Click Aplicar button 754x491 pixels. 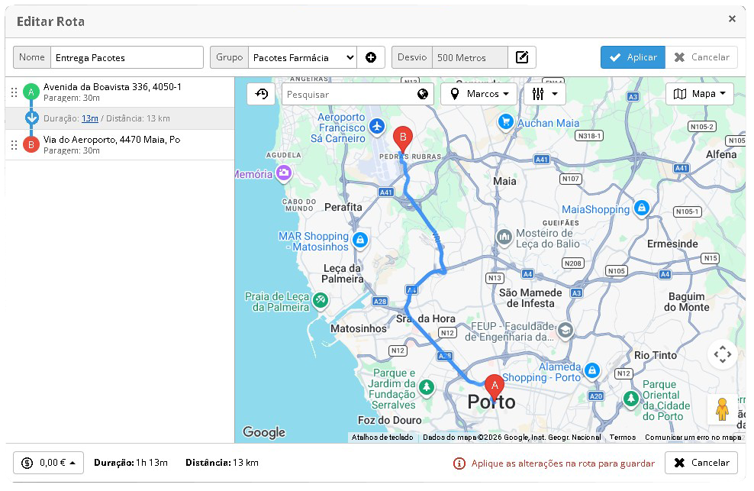coord(633,57)
